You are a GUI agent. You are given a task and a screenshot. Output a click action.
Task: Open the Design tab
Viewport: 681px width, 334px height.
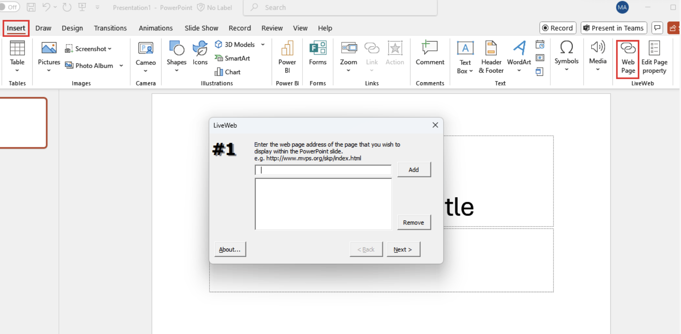[x=72, y=28]
